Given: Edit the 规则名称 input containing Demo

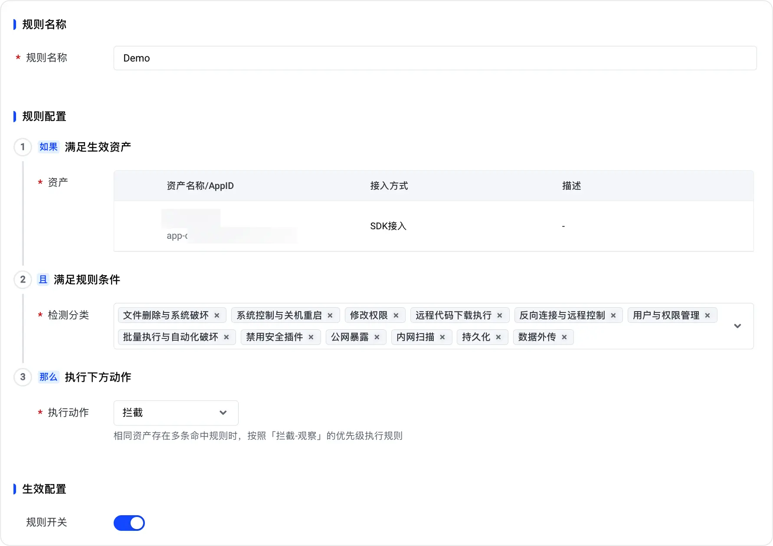Looking at the screenshot, I should coord(435,58).
